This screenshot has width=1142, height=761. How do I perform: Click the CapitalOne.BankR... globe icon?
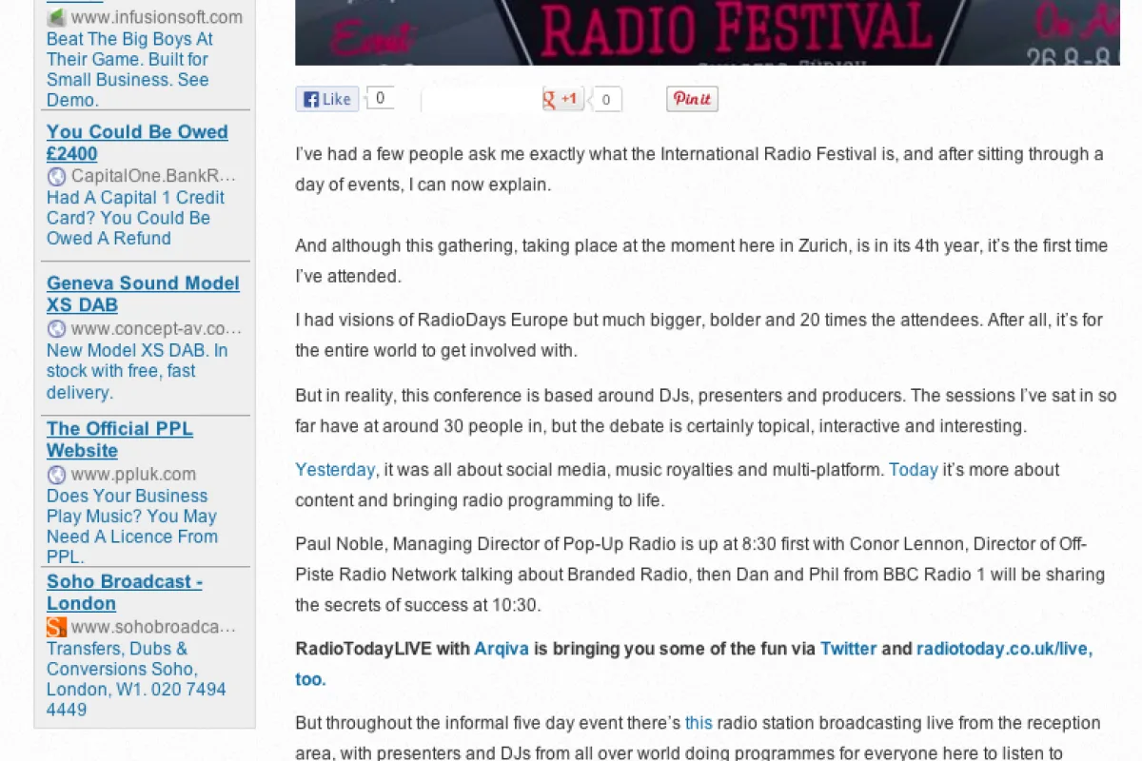pos(56,176)
